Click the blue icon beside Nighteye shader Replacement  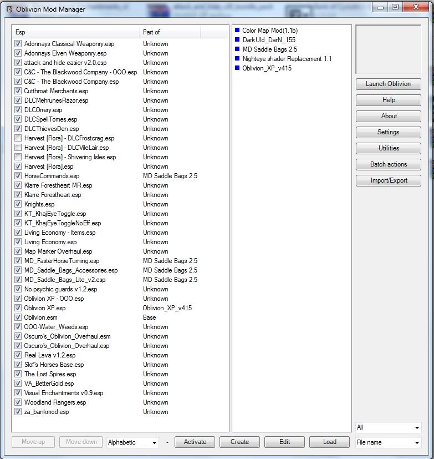pyautogui.click(x=237, y=59)
